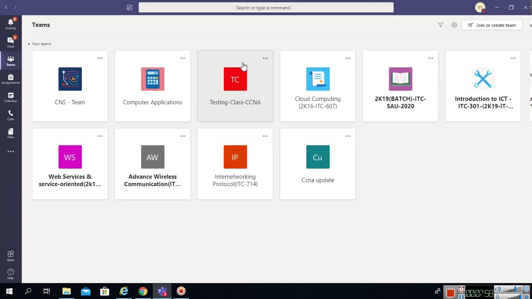Open more options for Computer Applications
532x299 pixels.
[183, 58]
